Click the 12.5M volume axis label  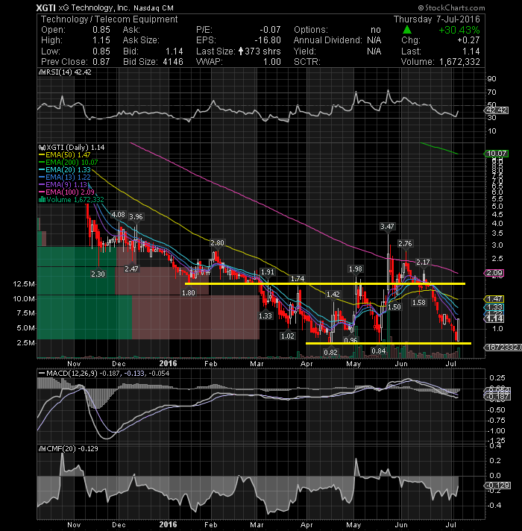[24, 284]
